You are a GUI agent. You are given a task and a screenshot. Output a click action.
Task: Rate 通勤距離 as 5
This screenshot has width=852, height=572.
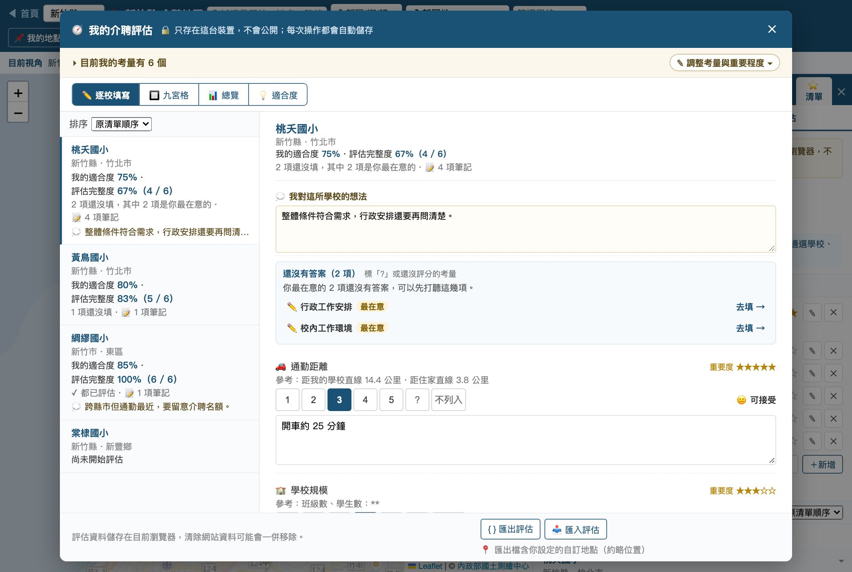pyautogui.click(x=391, y=400)
